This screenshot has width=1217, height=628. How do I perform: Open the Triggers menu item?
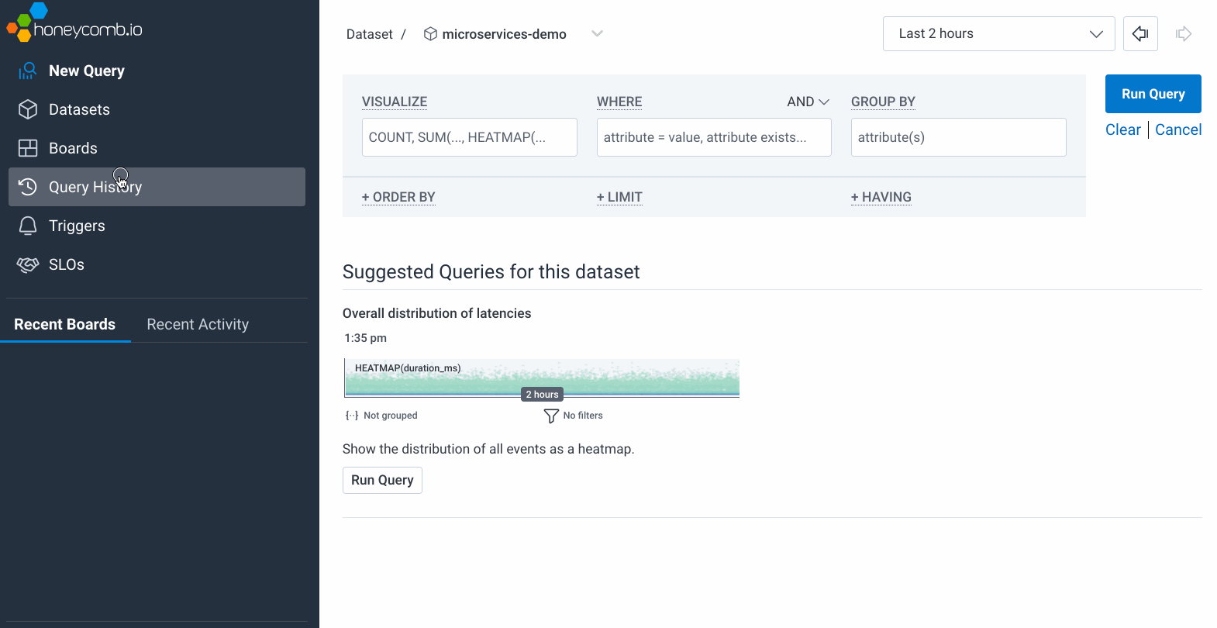[157, 226]
